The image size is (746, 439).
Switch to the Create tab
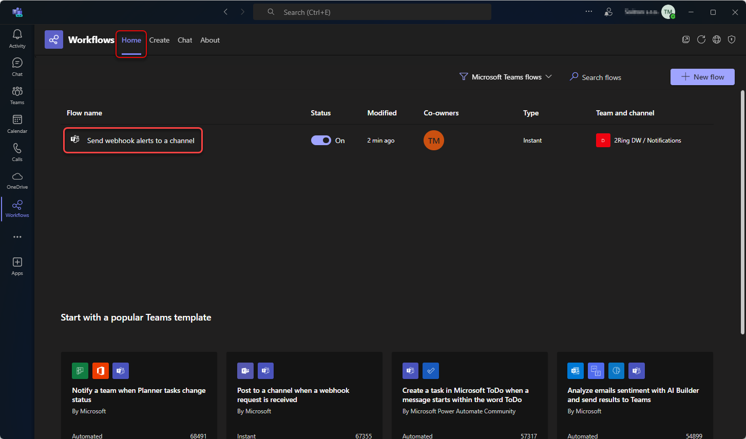[x=159, y=40]
